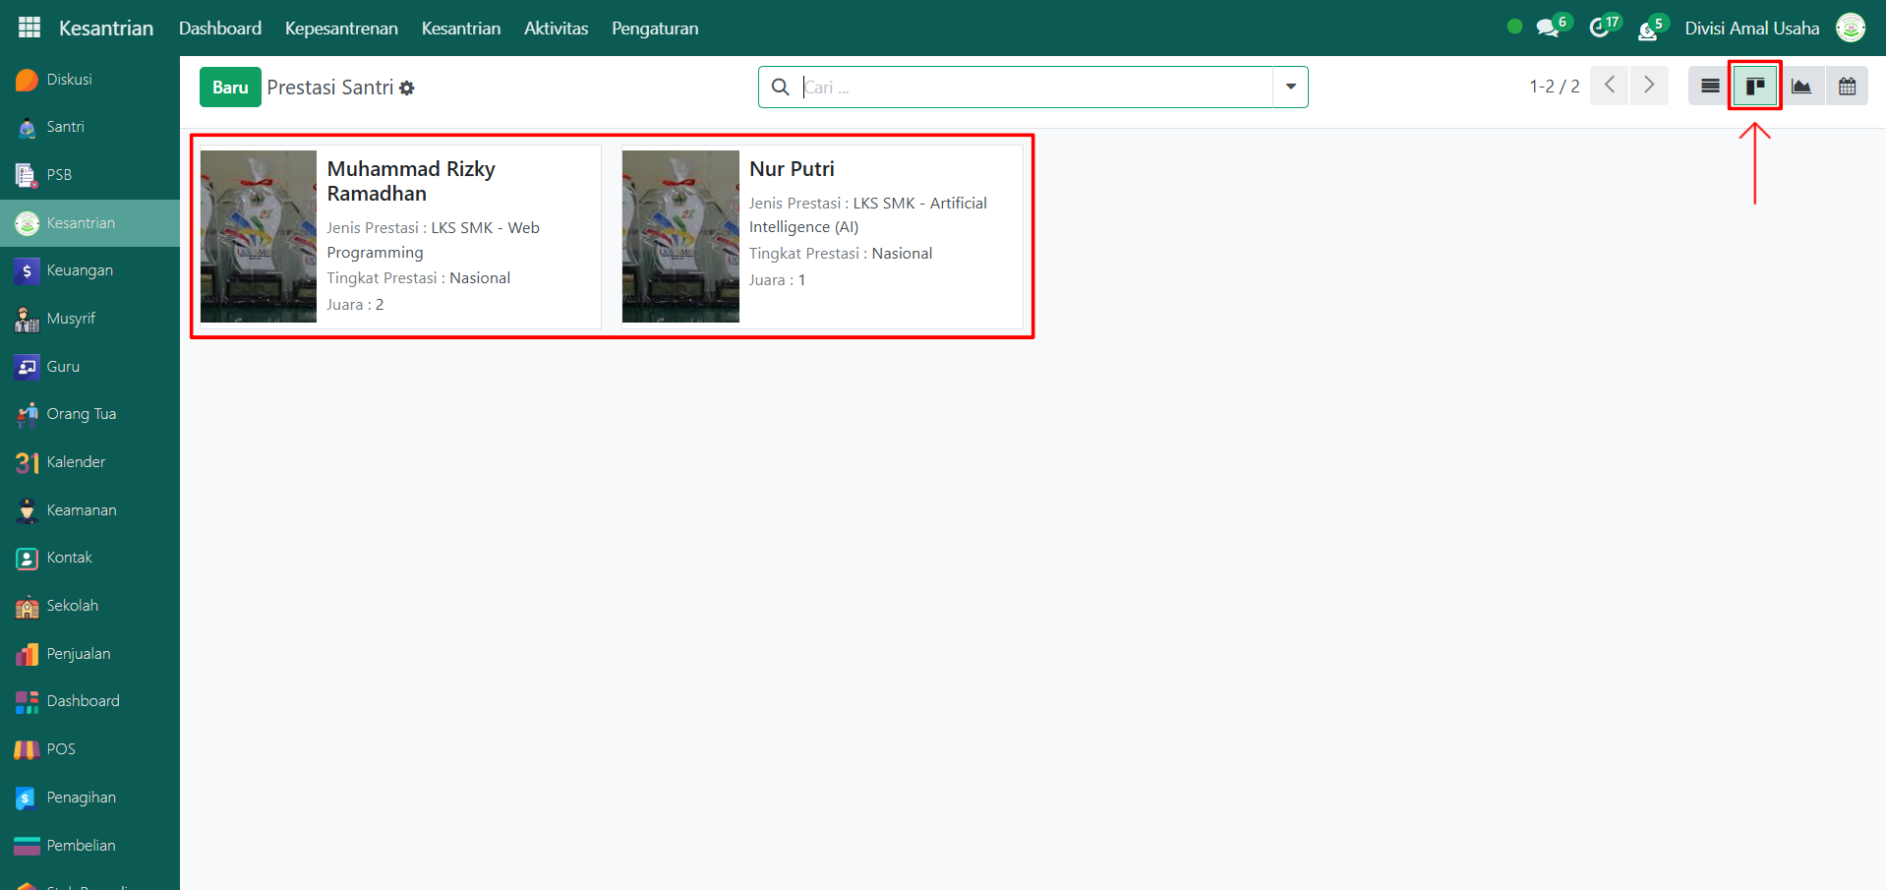Open Keuangan from the sidebar

tap(80, 270)
